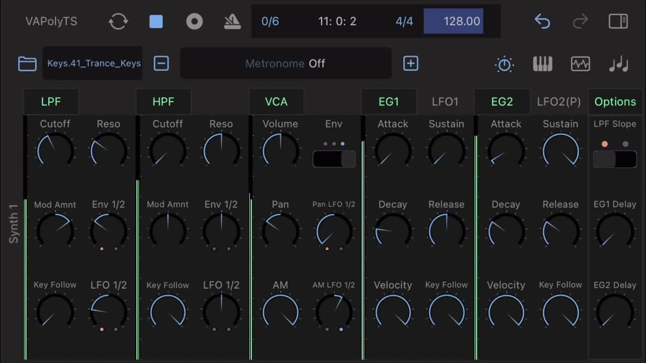The width and height of the screenshot is (646, 363).
Task: Switch to the EG1 tab
Action: click(x=389, y=102)
